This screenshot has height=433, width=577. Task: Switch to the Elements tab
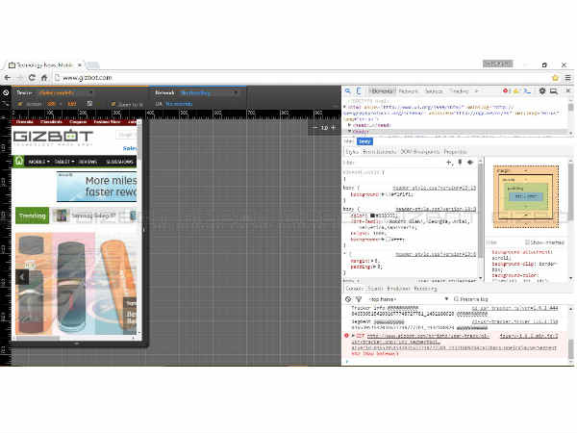(382, 90)
